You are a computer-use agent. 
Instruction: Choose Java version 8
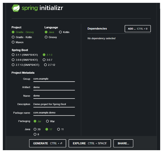(x=36, y=134)
